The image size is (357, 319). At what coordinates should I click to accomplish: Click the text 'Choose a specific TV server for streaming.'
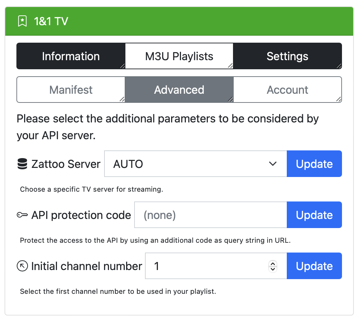(92, 189)
